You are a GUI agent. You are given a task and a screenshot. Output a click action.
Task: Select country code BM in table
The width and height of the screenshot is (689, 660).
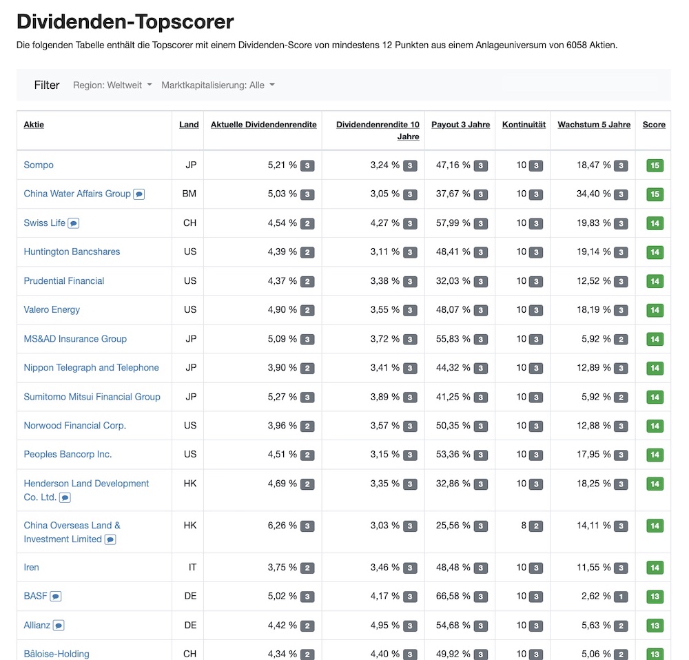pyautogui.click(x=189, y=194)
